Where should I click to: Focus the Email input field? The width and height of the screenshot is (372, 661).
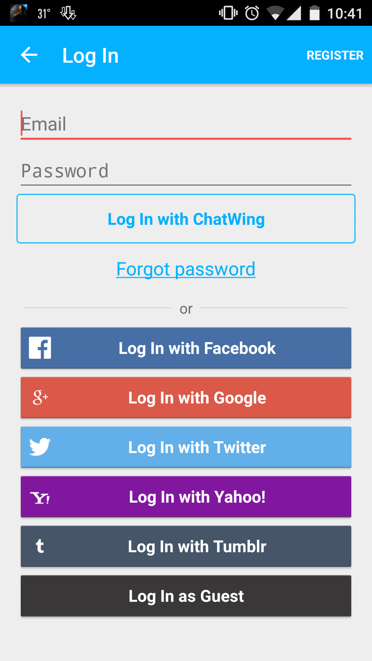point(186,125)
